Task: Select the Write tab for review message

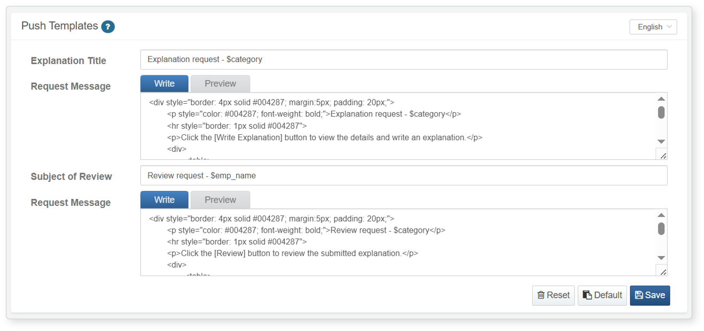Action: pyautogui.click(x=164, y=199)
